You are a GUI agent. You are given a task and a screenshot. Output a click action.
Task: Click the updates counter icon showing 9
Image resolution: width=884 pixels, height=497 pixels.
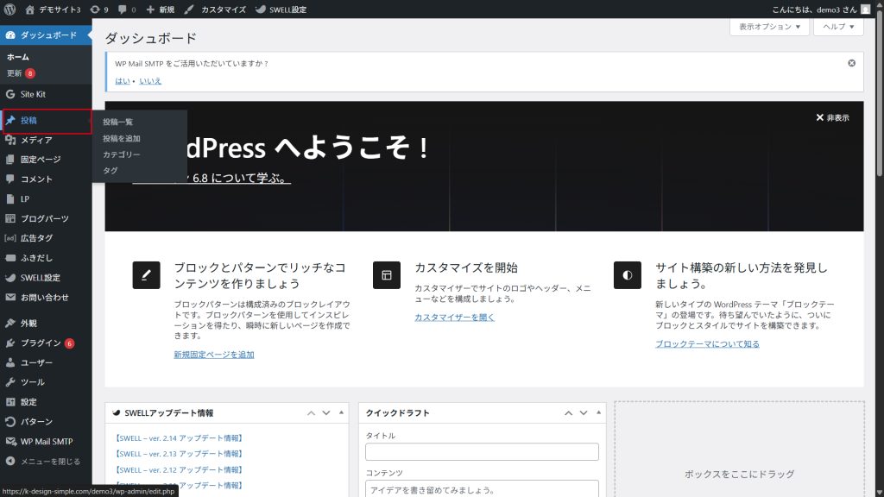coord(98,9)
